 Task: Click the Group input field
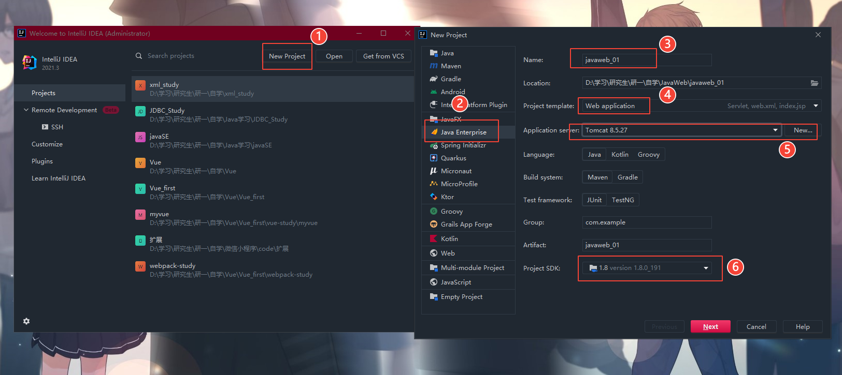point(647,222)
